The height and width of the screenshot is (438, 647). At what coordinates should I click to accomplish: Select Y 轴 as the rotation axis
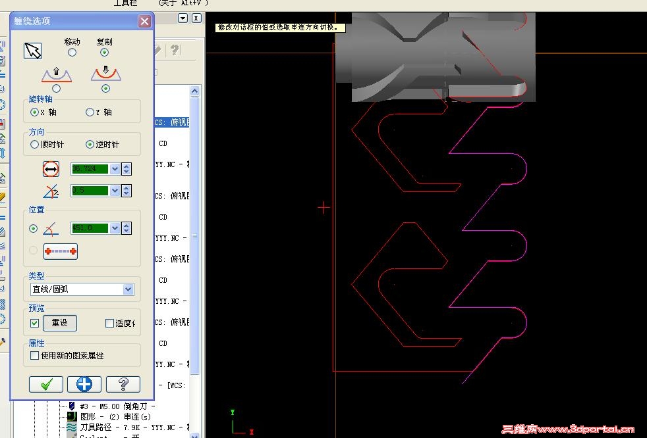pos(90,112)
